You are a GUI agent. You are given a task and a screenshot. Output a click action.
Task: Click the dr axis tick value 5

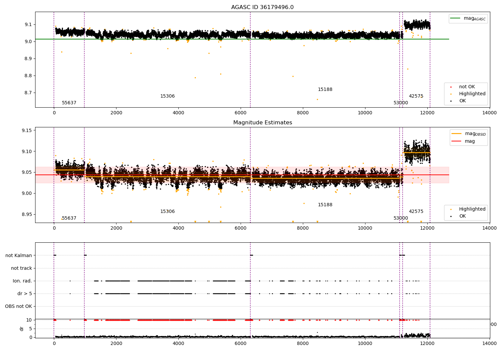click(31, 329)
